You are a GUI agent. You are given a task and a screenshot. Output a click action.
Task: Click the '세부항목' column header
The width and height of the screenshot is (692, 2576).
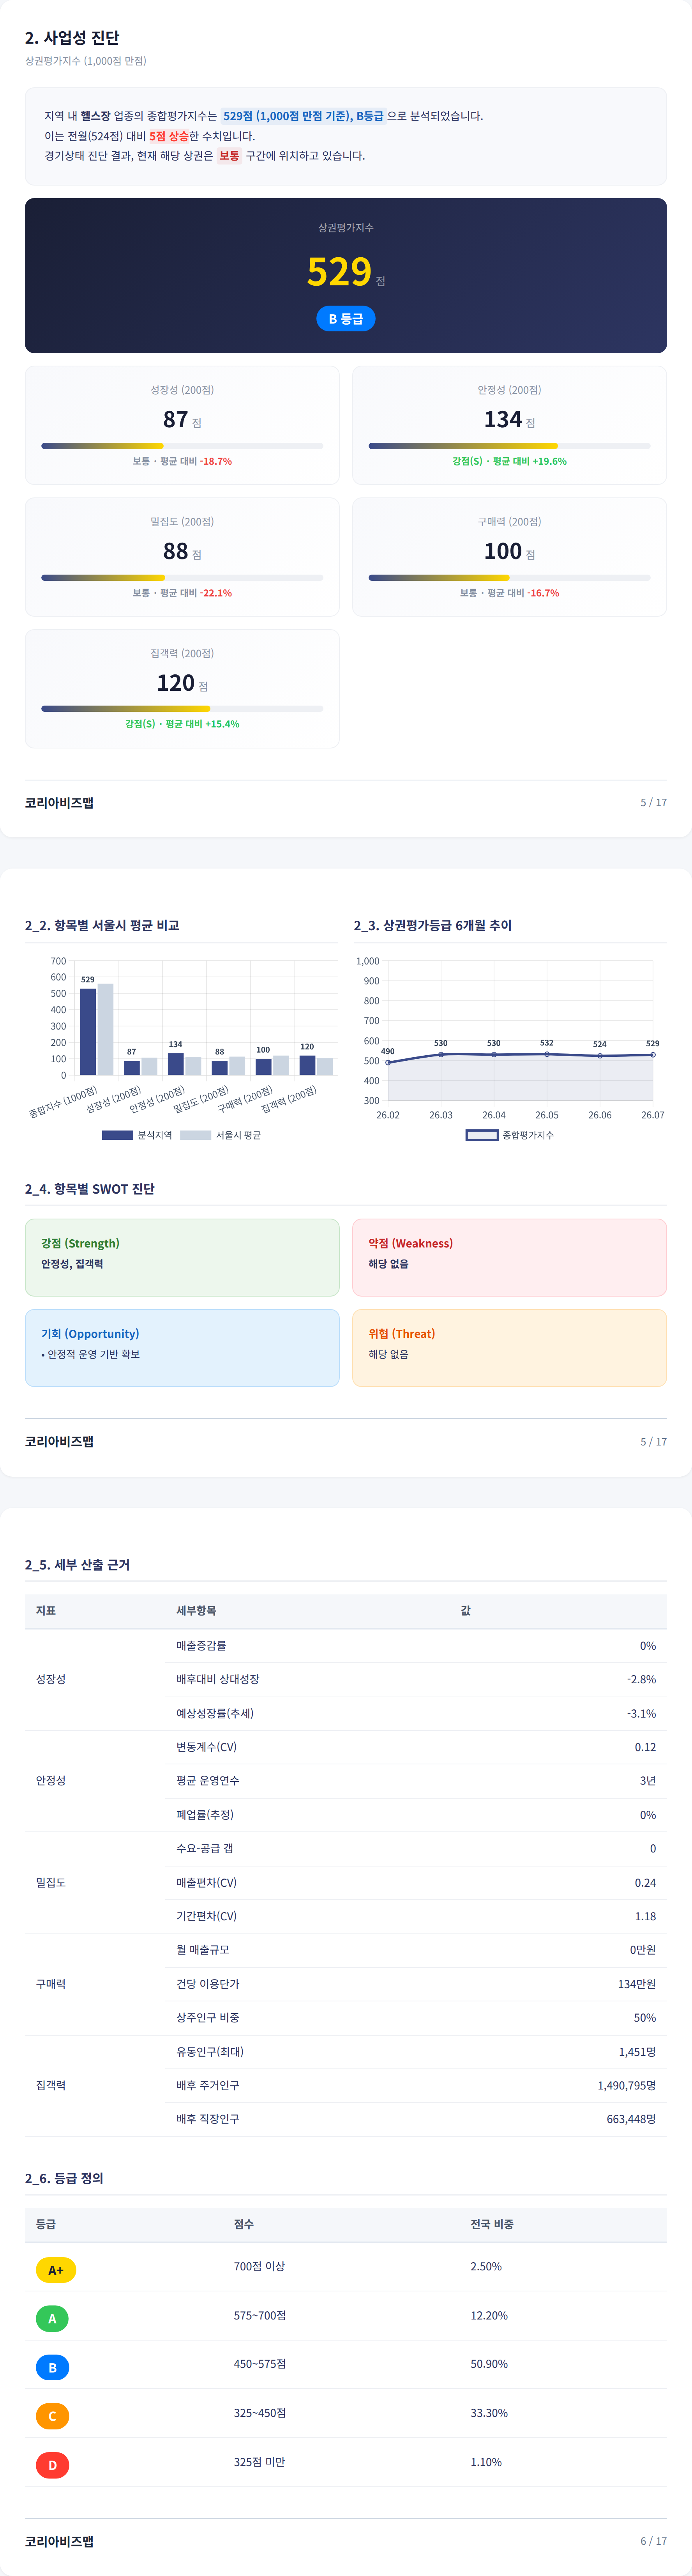(x=196, y=1611)
